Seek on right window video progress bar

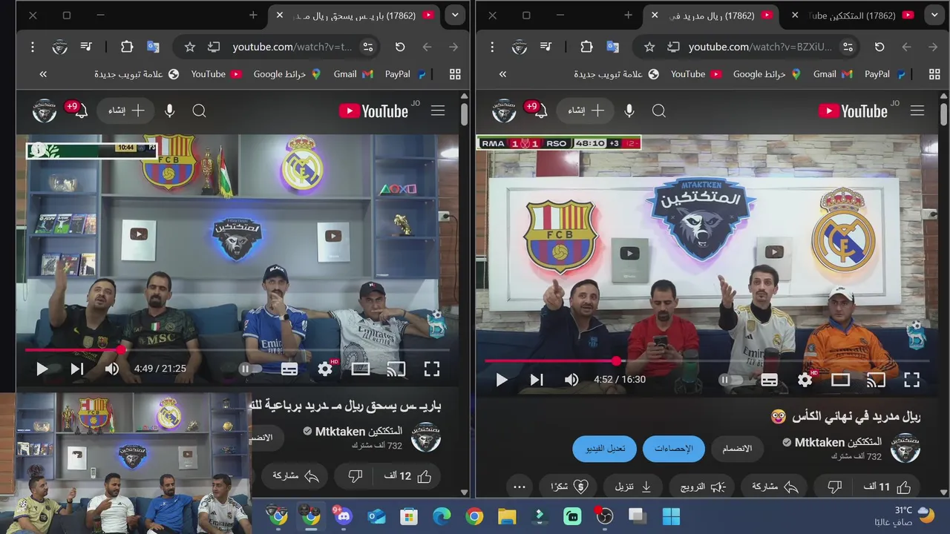tap(707, 360)
